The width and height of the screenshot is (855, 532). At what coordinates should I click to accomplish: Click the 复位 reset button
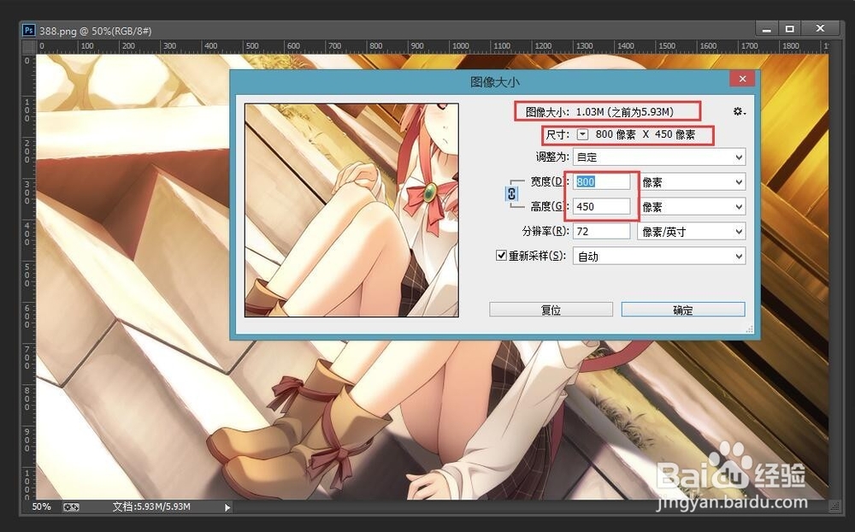[551, 310]
